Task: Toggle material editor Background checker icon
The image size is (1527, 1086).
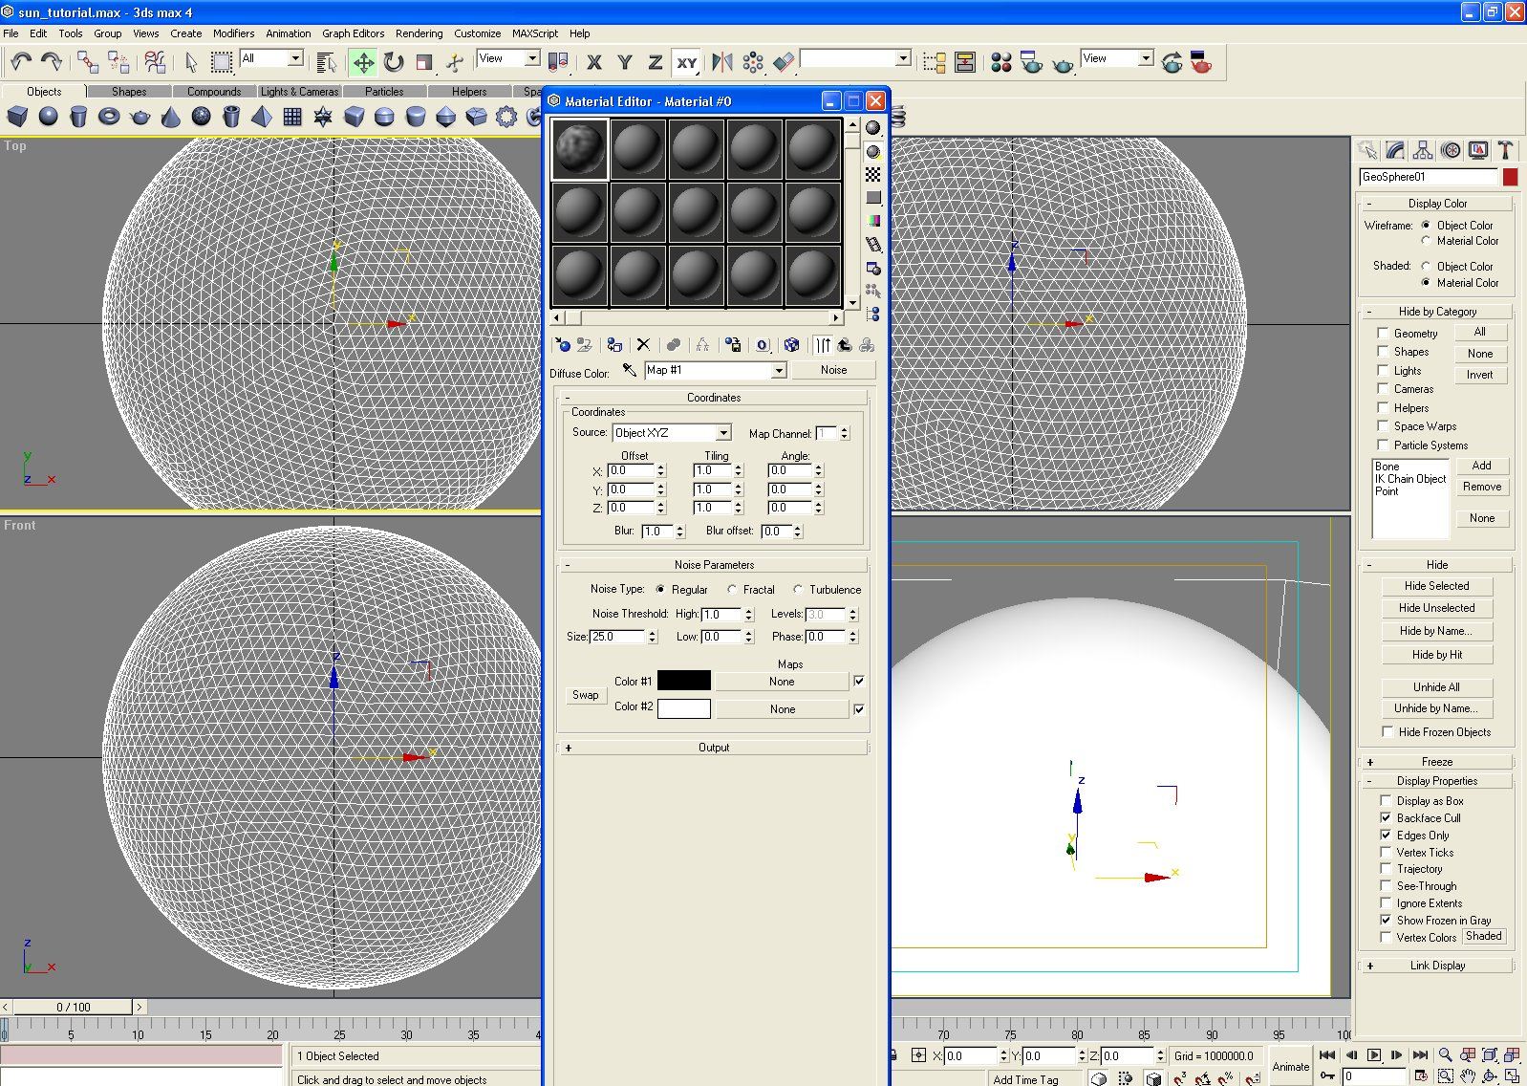Action: click(x=873, y=175)
